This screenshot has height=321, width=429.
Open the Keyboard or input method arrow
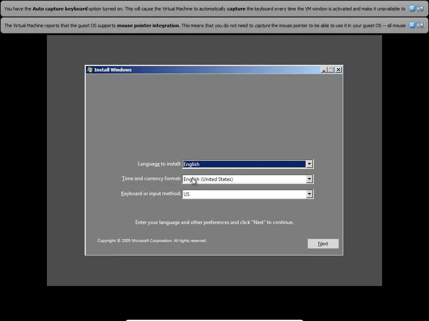point(309,194)
